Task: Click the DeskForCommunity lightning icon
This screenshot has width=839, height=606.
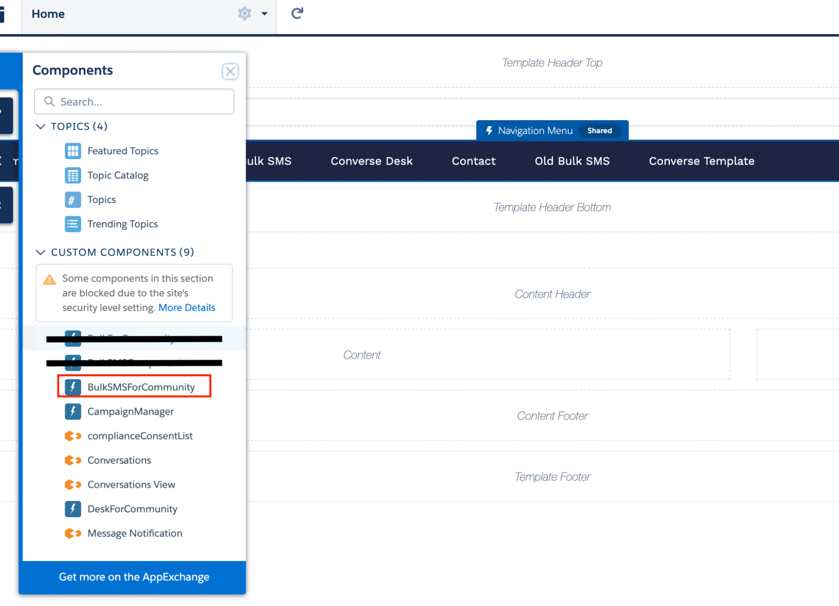Action: [73, 509]
